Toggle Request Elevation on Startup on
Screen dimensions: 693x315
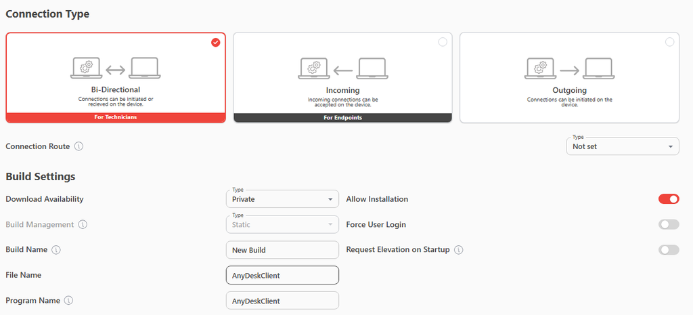pos(669,250)
